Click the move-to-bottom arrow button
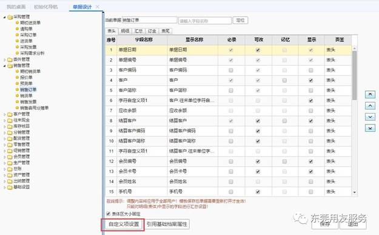379x235 pixels. click(370, 128)
